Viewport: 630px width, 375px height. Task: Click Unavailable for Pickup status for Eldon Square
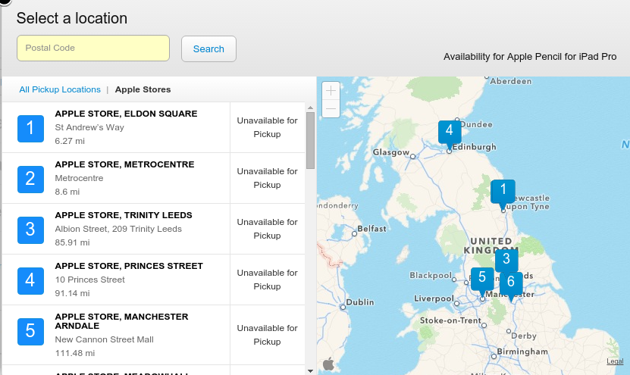tap(267, 127)
